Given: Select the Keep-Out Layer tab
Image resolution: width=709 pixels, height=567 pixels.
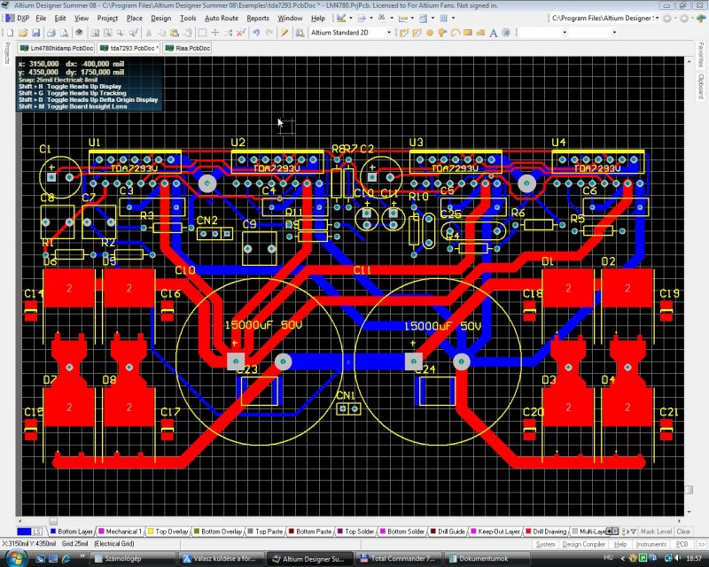Looking at the screenshot, I should tap(495, 532).
